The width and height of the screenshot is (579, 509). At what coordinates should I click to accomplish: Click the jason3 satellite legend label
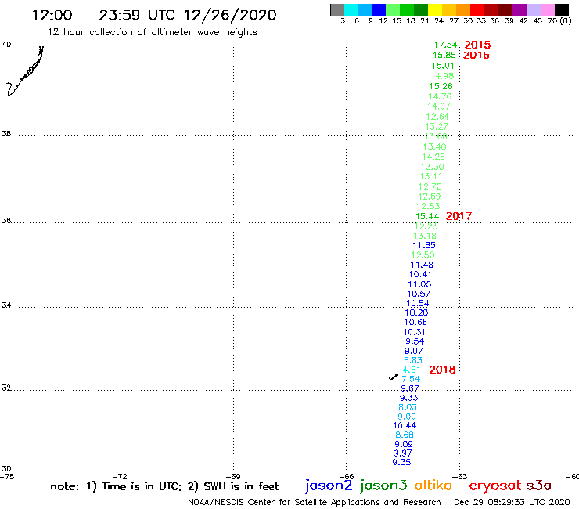click(x=383, y=486)
